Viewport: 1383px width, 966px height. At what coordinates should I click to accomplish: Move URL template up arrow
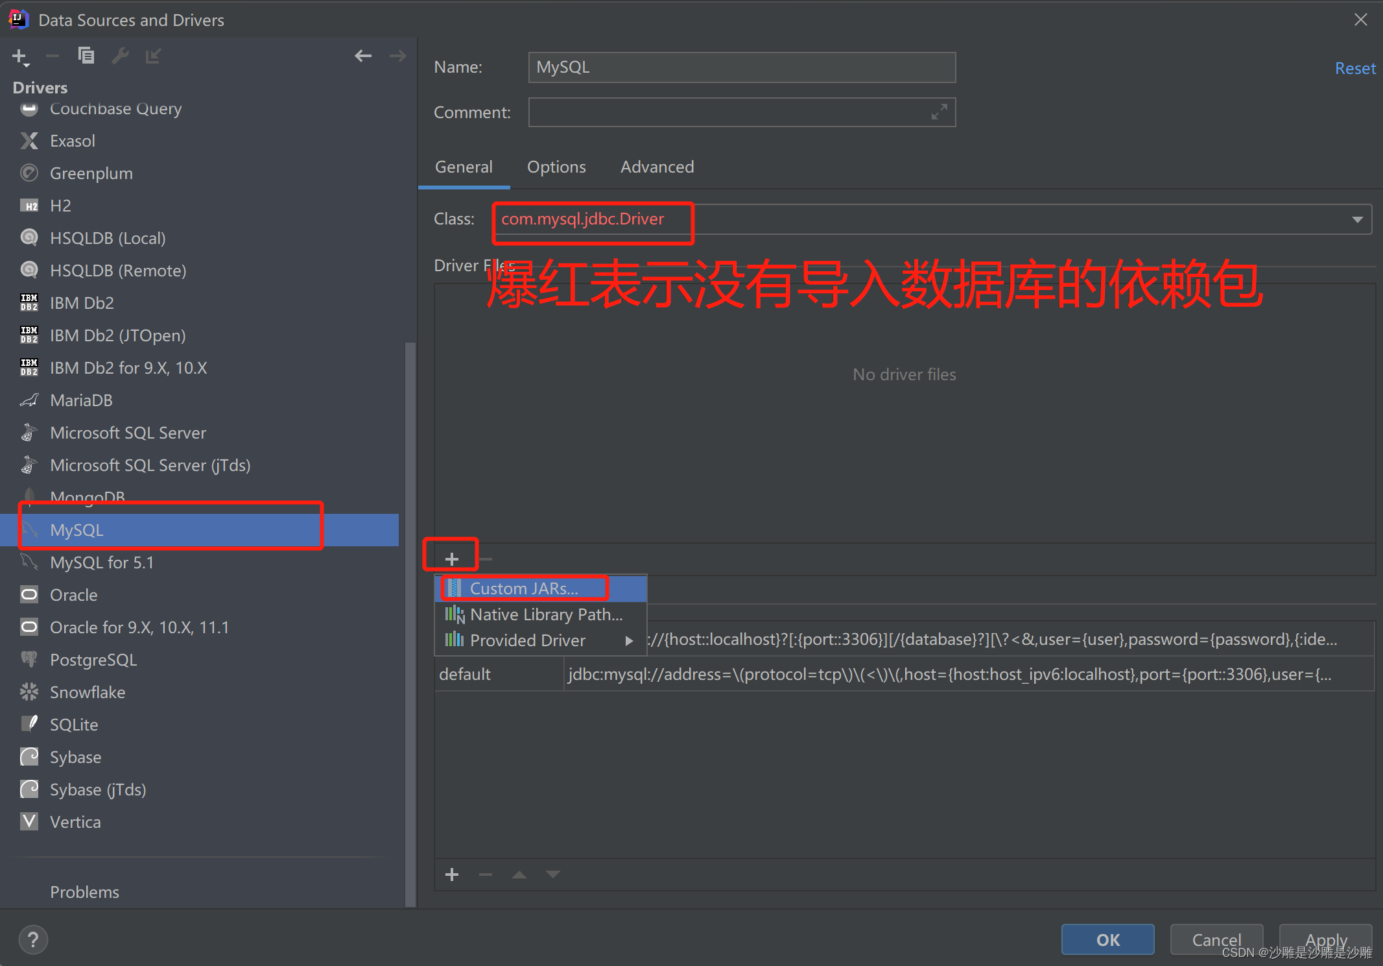tap(519, 875)
